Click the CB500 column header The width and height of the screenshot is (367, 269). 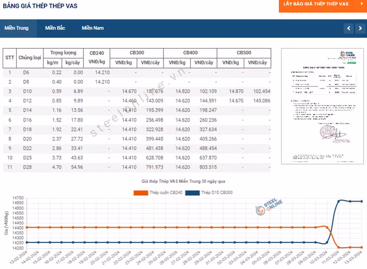click(x=244, y=53)
